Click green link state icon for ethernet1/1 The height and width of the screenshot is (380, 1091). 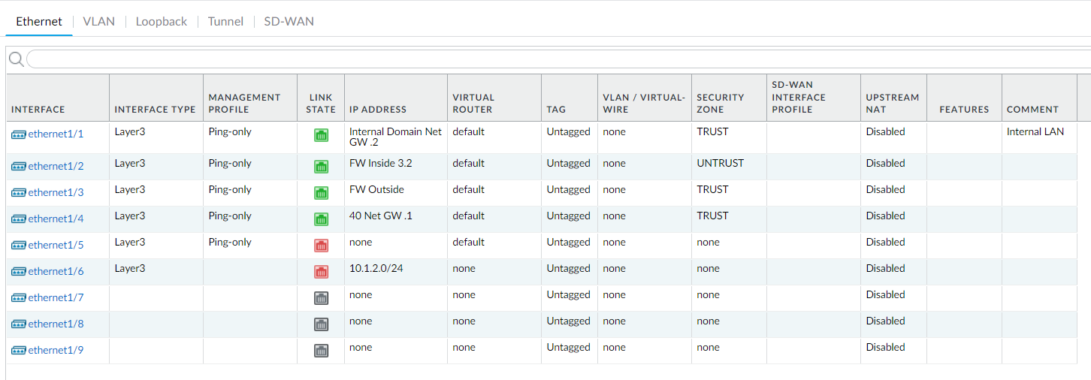pos(321,136)
